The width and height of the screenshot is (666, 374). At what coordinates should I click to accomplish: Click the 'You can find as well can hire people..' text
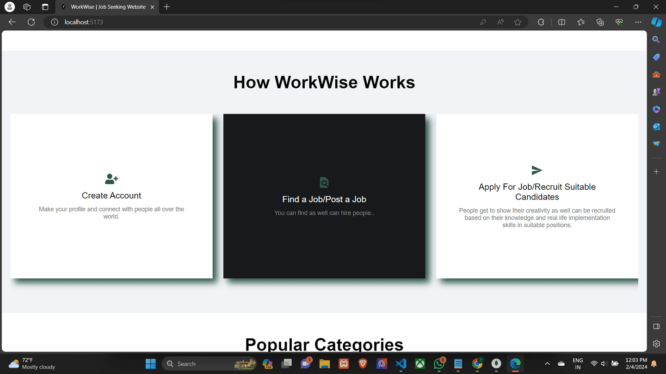point(324,213)
